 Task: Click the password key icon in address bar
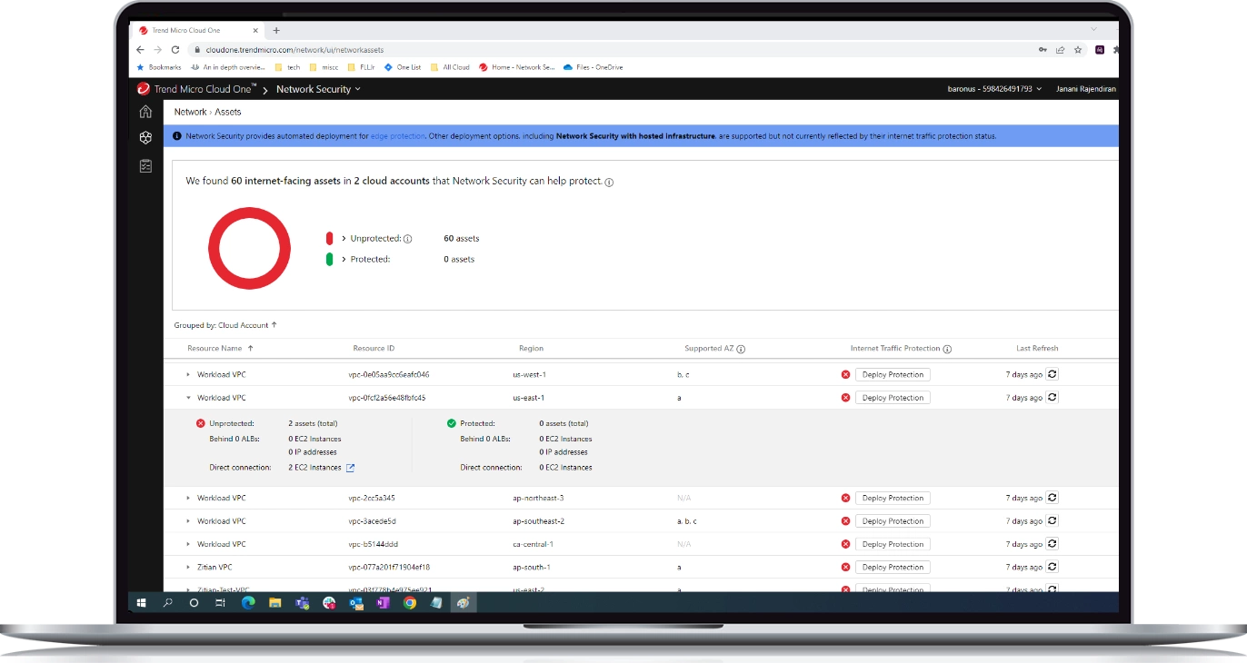click(x=1042, y=50)
